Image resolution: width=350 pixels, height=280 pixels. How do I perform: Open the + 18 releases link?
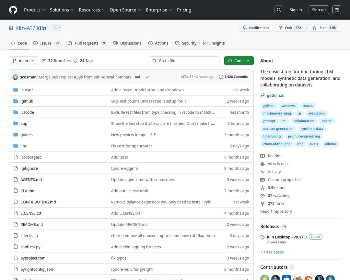click(x=272, y=252)
